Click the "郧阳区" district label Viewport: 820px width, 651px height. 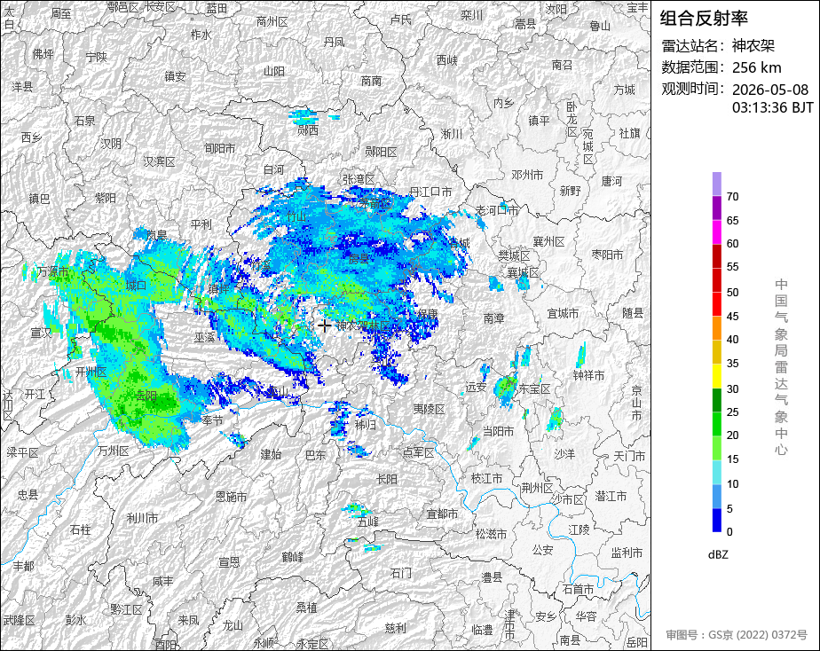click(x=381, y=152)
